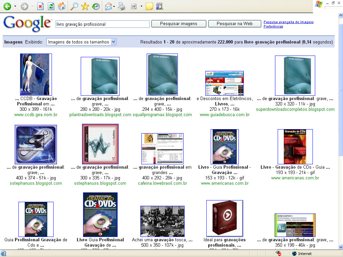Open the Preferências link
Screen dimensions: 343x257
click(x=273, y=26)
